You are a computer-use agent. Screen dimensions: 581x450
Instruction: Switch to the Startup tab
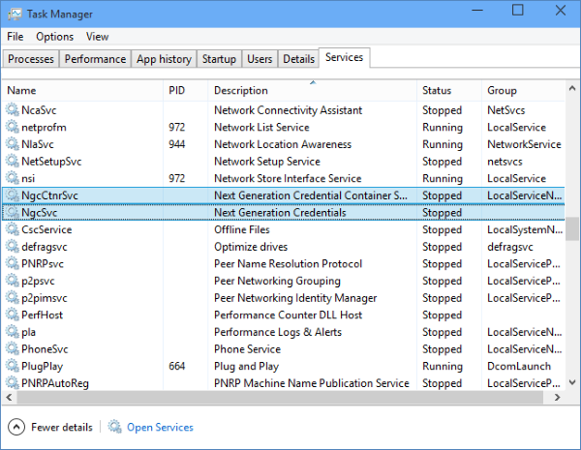219,59
